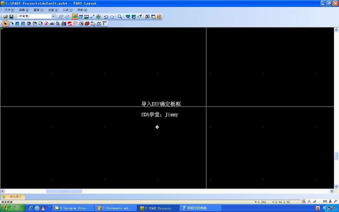Click the red dice-like drafting icon

pos(87,24)
